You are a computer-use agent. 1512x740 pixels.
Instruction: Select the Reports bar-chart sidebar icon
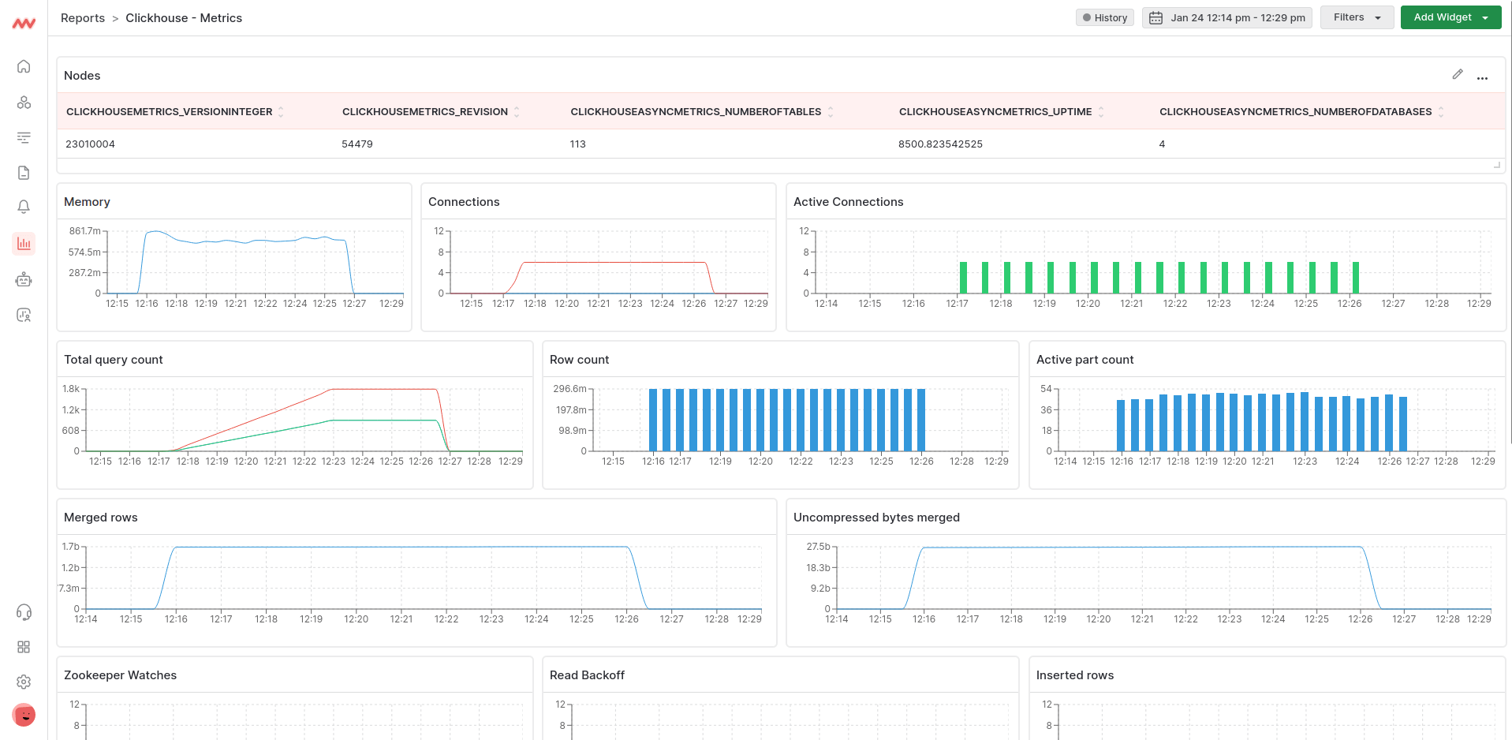24,243
